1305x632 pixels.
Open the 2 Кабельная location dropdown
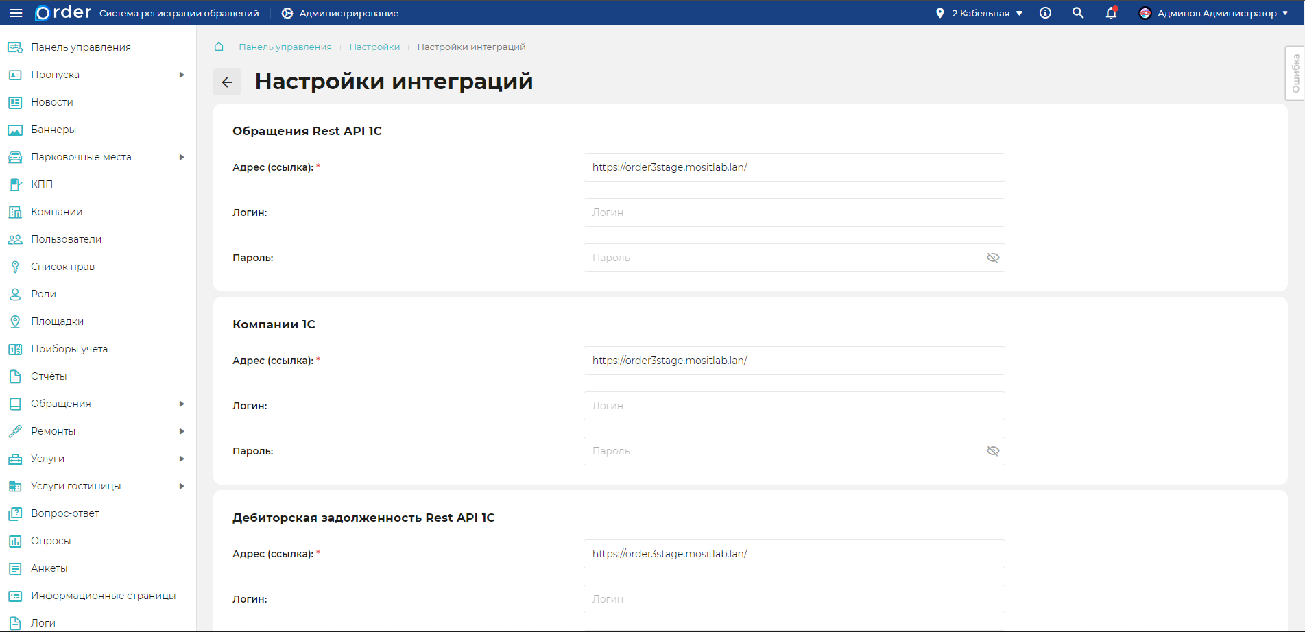(980, 13)
